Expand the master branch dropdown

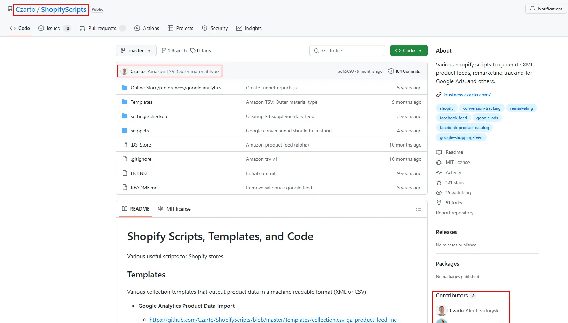click(136, 50)
